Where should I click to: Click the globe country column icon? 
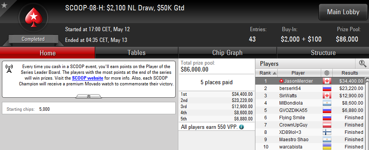click(x=327, y=73)
